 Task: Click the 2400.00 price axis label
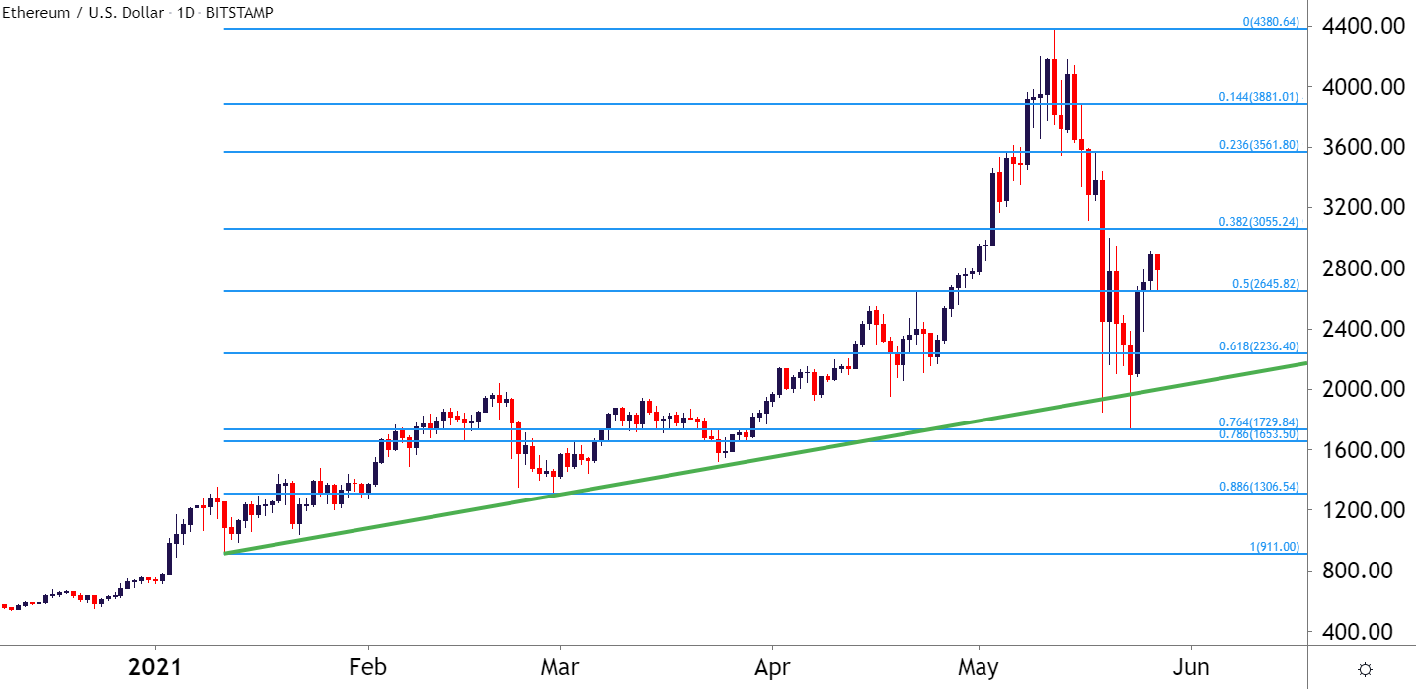tap(1362, 329)
